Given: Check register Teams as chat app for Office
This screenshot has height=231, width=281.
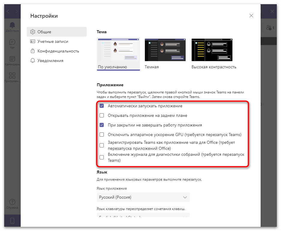Looking at the screenshot, I should [102, 145].
